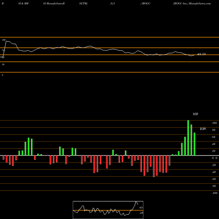The width and height of the screenshot is (219, 219).
Task: Open the mini line chart thumbnail at bottom
Action: (x=108, y=210)
